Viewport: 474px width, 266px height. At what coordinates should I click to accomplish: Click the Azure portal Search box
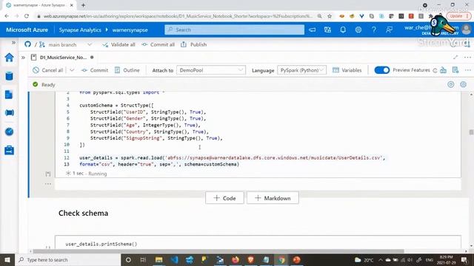(234, 30)
